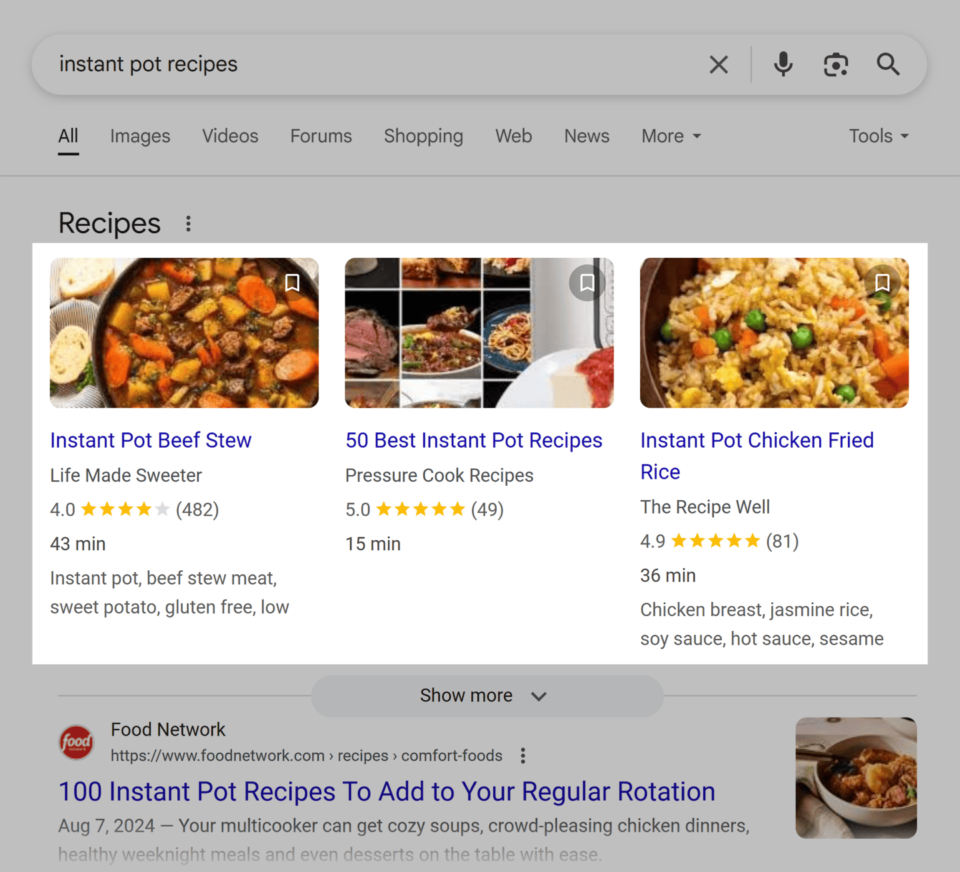Switch to the Videos tab
This screenshot has width=960, height=872.
pyautogui.click(x=230, y=136)
